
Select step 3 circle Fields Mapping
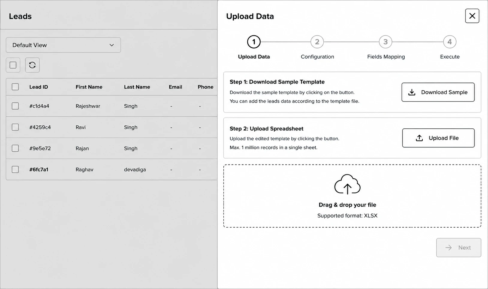(385, 42)
